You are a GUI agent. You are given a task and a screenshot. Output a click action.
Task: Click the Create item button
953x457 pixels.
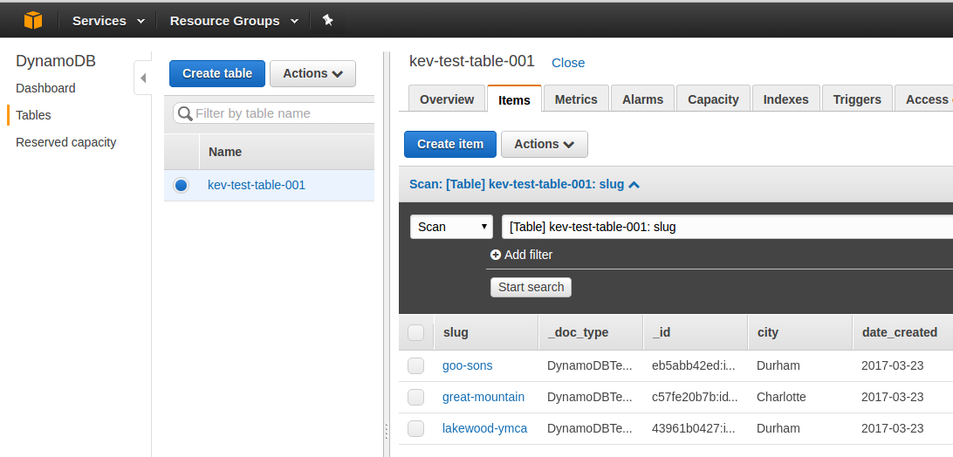[x=450, y=144]
